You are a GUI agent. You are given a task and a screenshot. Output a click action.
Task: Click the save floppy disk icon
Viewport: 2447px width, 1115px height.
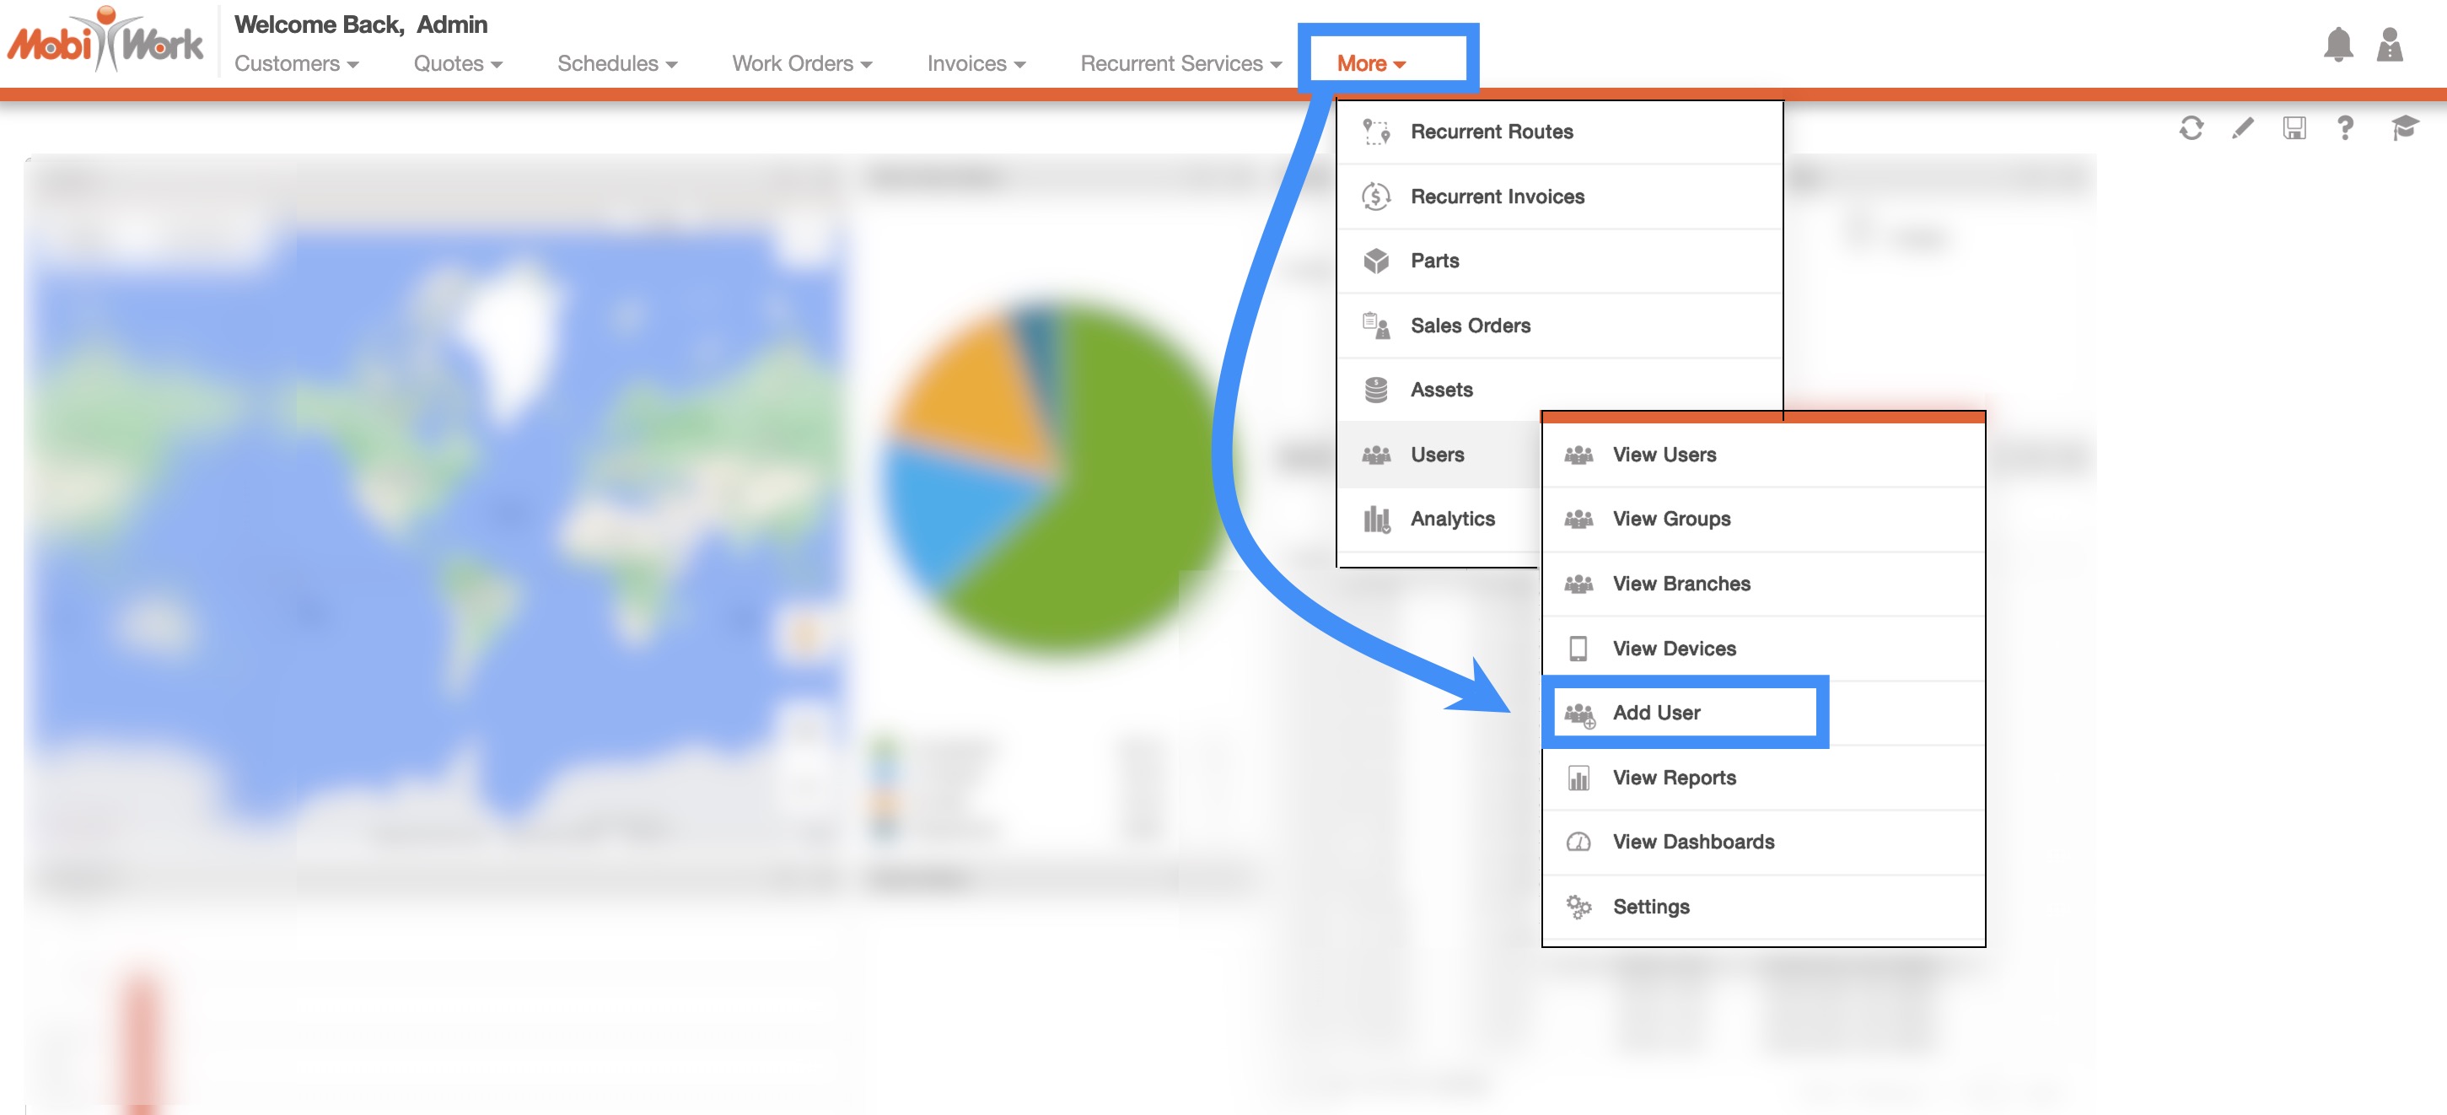click(x=2294, y=128)
